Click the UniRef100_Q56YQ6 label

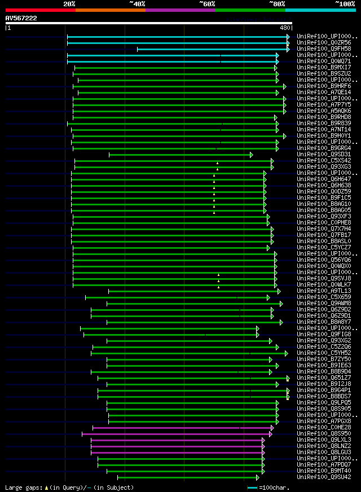[x=324, y=260]
